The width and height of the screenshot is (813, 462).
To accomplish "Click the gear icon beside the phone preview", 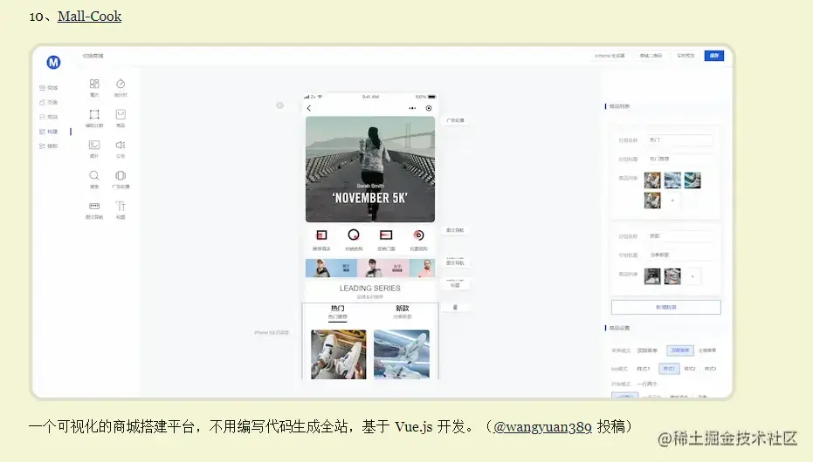I will tap(280, 105).
